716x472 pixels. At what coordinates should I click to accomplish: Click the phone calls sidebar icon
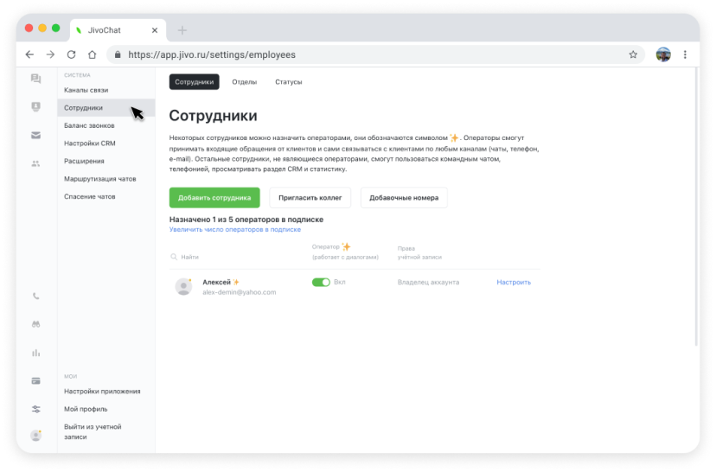click(x=35, y=297)
